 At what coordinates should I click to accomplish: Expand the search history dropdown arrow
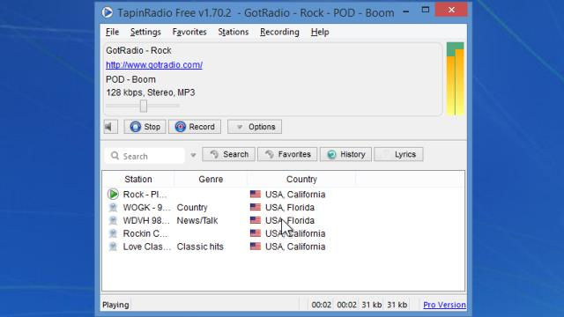point(193,156)
